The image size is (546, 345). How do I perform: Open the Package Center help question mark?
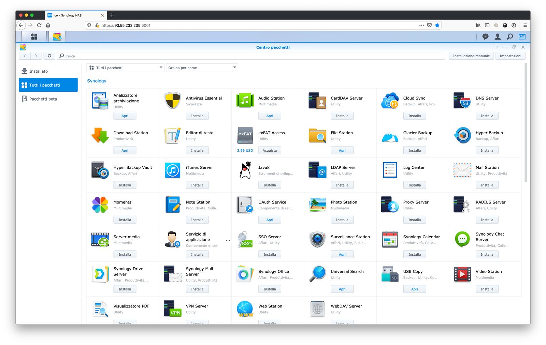coord(496,47)
